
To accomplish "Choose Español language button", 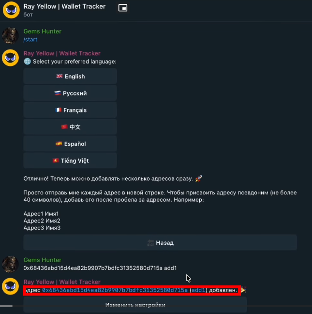I will tap(70, 144).
